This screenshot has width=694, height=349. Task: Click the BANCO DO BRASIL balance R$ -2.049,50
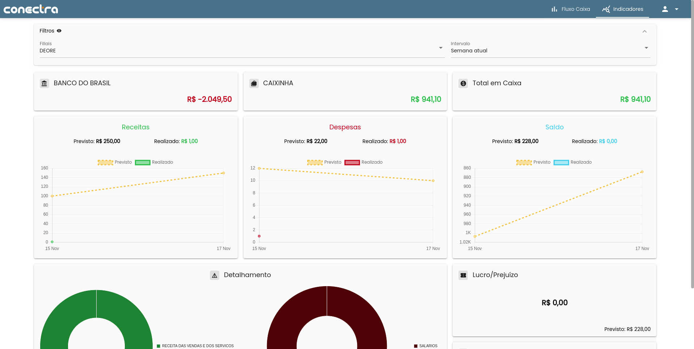tap(210, 99)
